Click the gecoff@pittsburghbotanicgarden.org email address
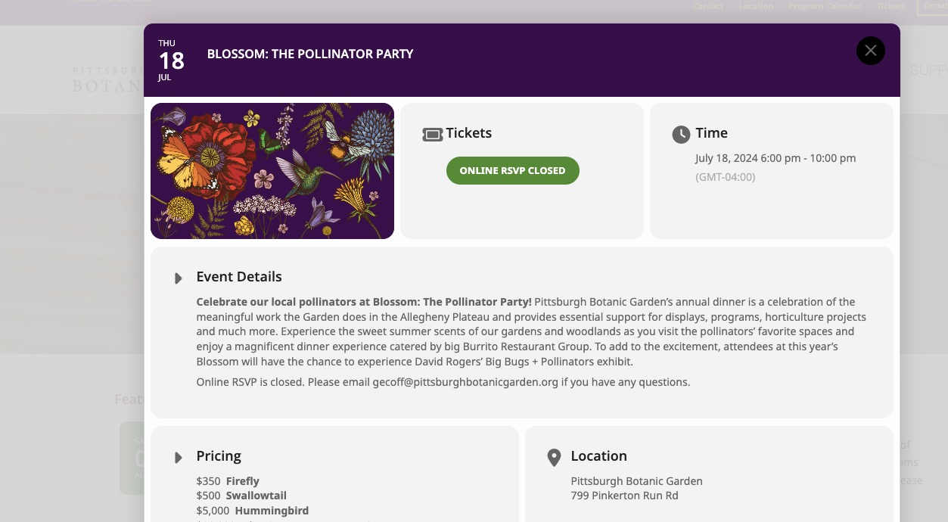 click(465, 382)
